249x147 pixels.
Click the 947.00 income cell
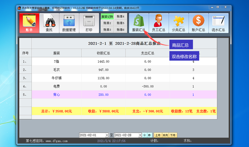point(103,70)
